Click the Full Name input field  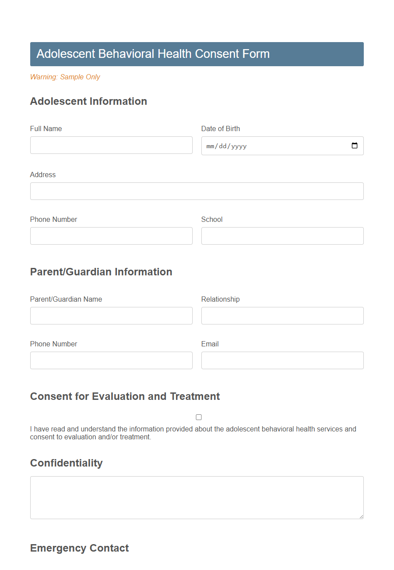111,145
